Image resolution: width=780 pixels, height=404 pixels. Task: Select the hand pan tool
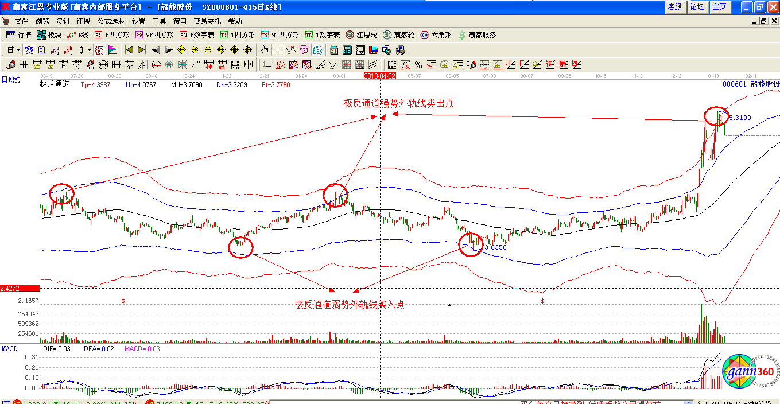click(265, 50)
